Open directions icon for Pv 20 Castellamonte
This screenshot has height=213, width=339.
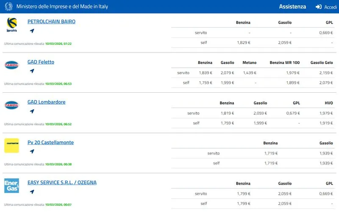32,152
